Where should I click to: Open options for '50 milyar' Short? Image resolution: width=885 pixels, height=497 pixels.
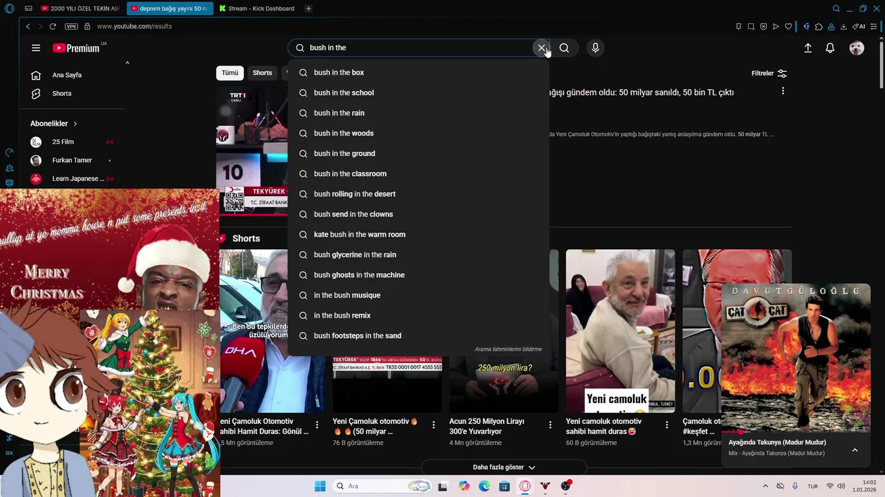click(x=434, y=425)
